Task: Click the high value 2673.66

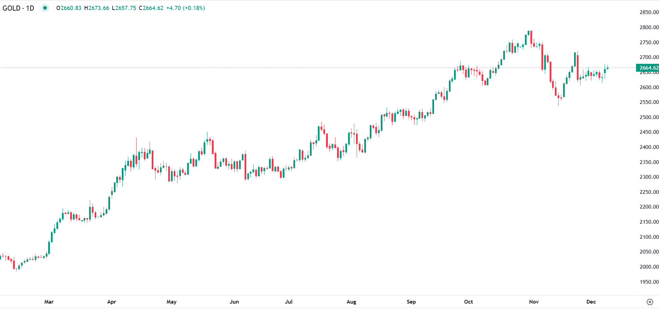Action: [99, 8]
